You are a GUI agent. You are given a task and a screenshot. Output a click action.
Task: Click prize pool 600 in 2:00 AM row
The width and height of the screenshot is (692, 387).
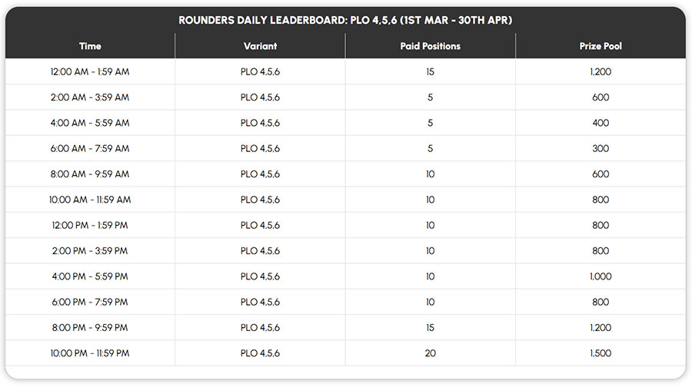601,97
